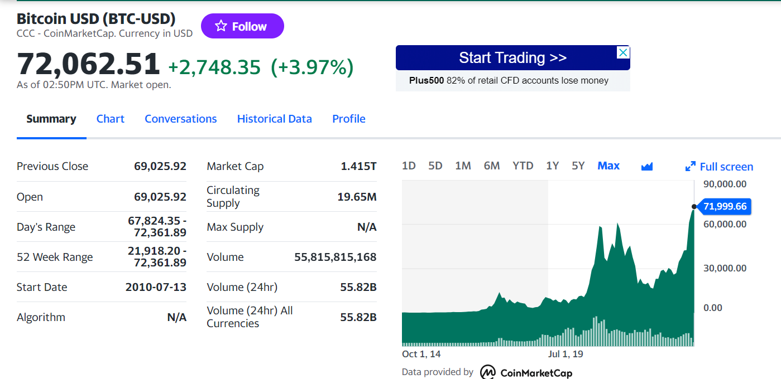Click the Plus500 ad disclaimer text
The image size is (781, 379).
click(509, 80)
